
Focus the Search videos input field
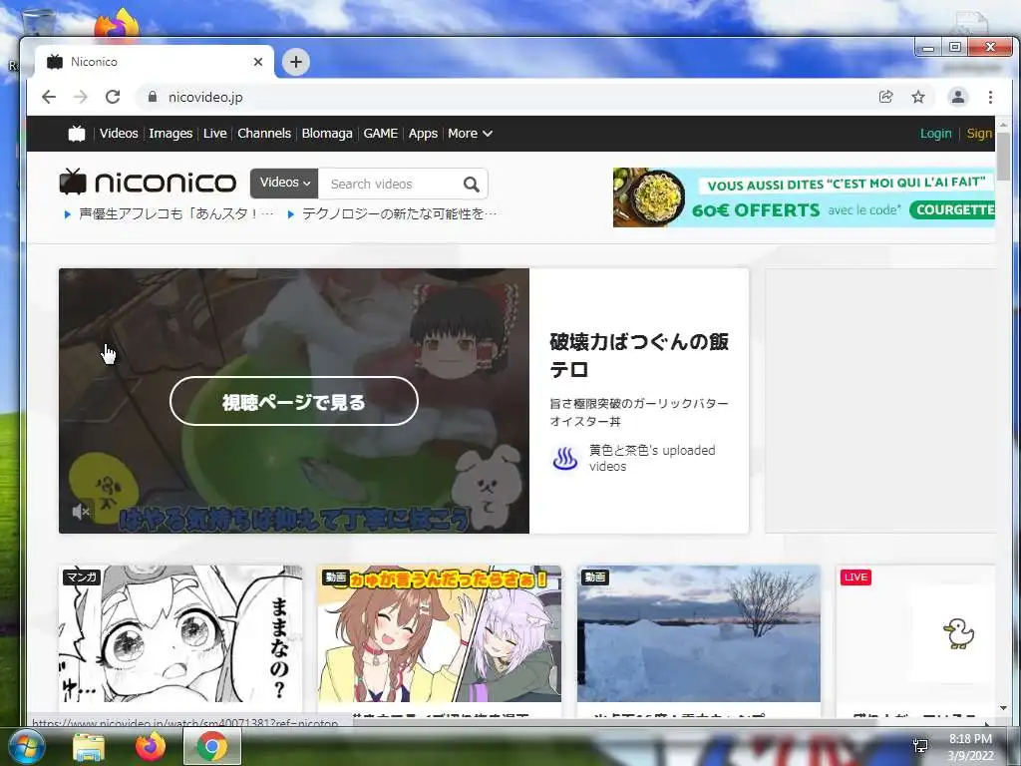click(391, 185)
